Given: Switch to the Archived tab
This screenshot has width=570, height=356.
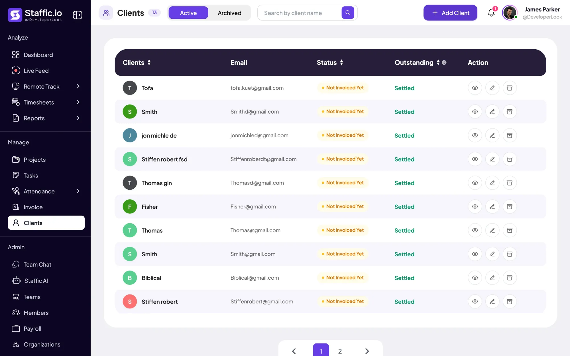Looking at the screenshot, I should [229, 13].
